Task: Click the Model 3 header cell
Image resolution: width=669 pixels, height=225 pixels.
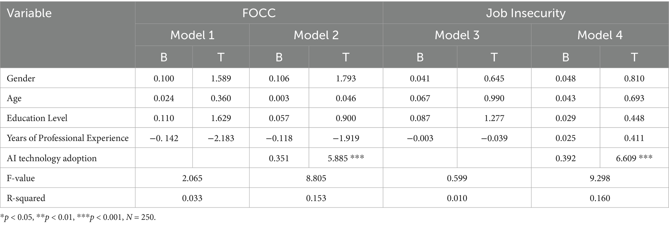Action: (457, 35)
